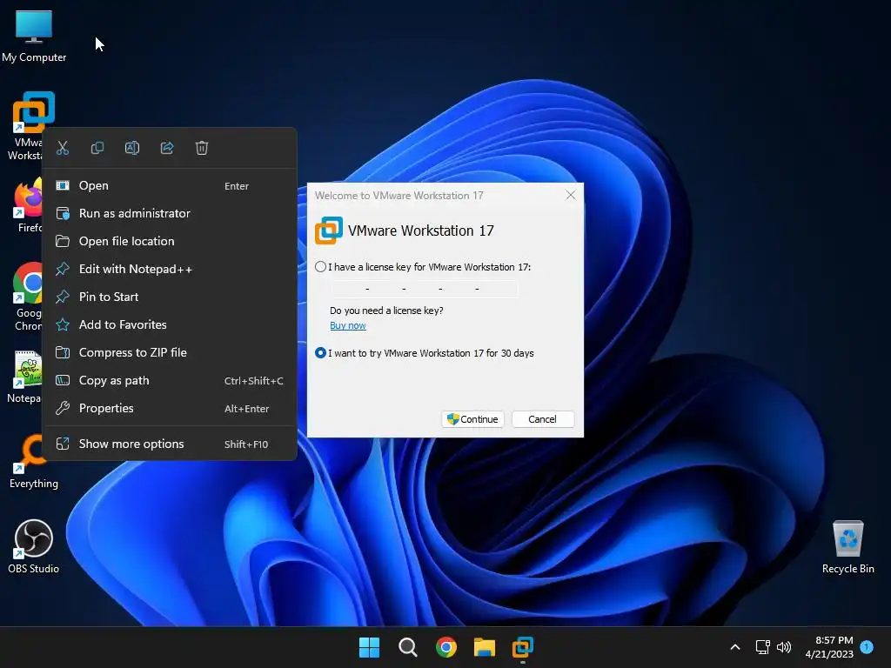Choose Compress to ZIP file
This screenshot has width=891, height=668.
tap(170, 353)
